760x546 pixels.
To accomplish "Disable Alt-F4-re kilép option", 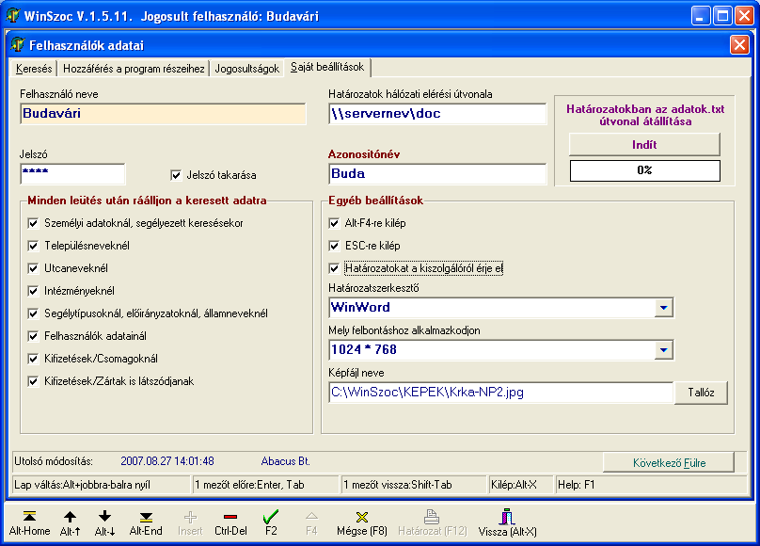I will (x=334, y=223).
